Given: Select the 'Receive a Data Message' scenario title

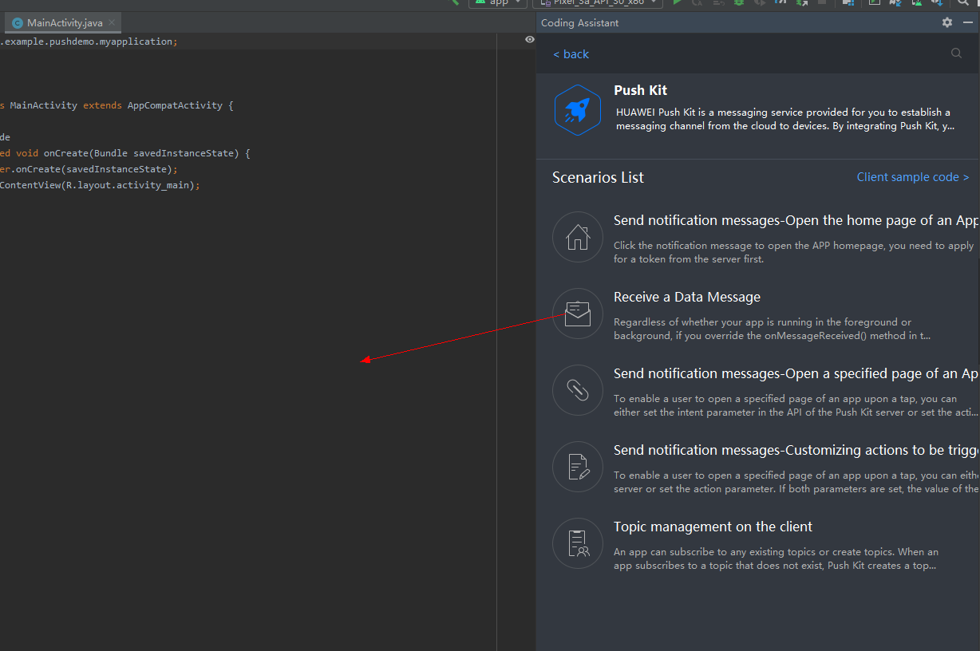Looking at the screenshot, I should click(x=686, y=297).
